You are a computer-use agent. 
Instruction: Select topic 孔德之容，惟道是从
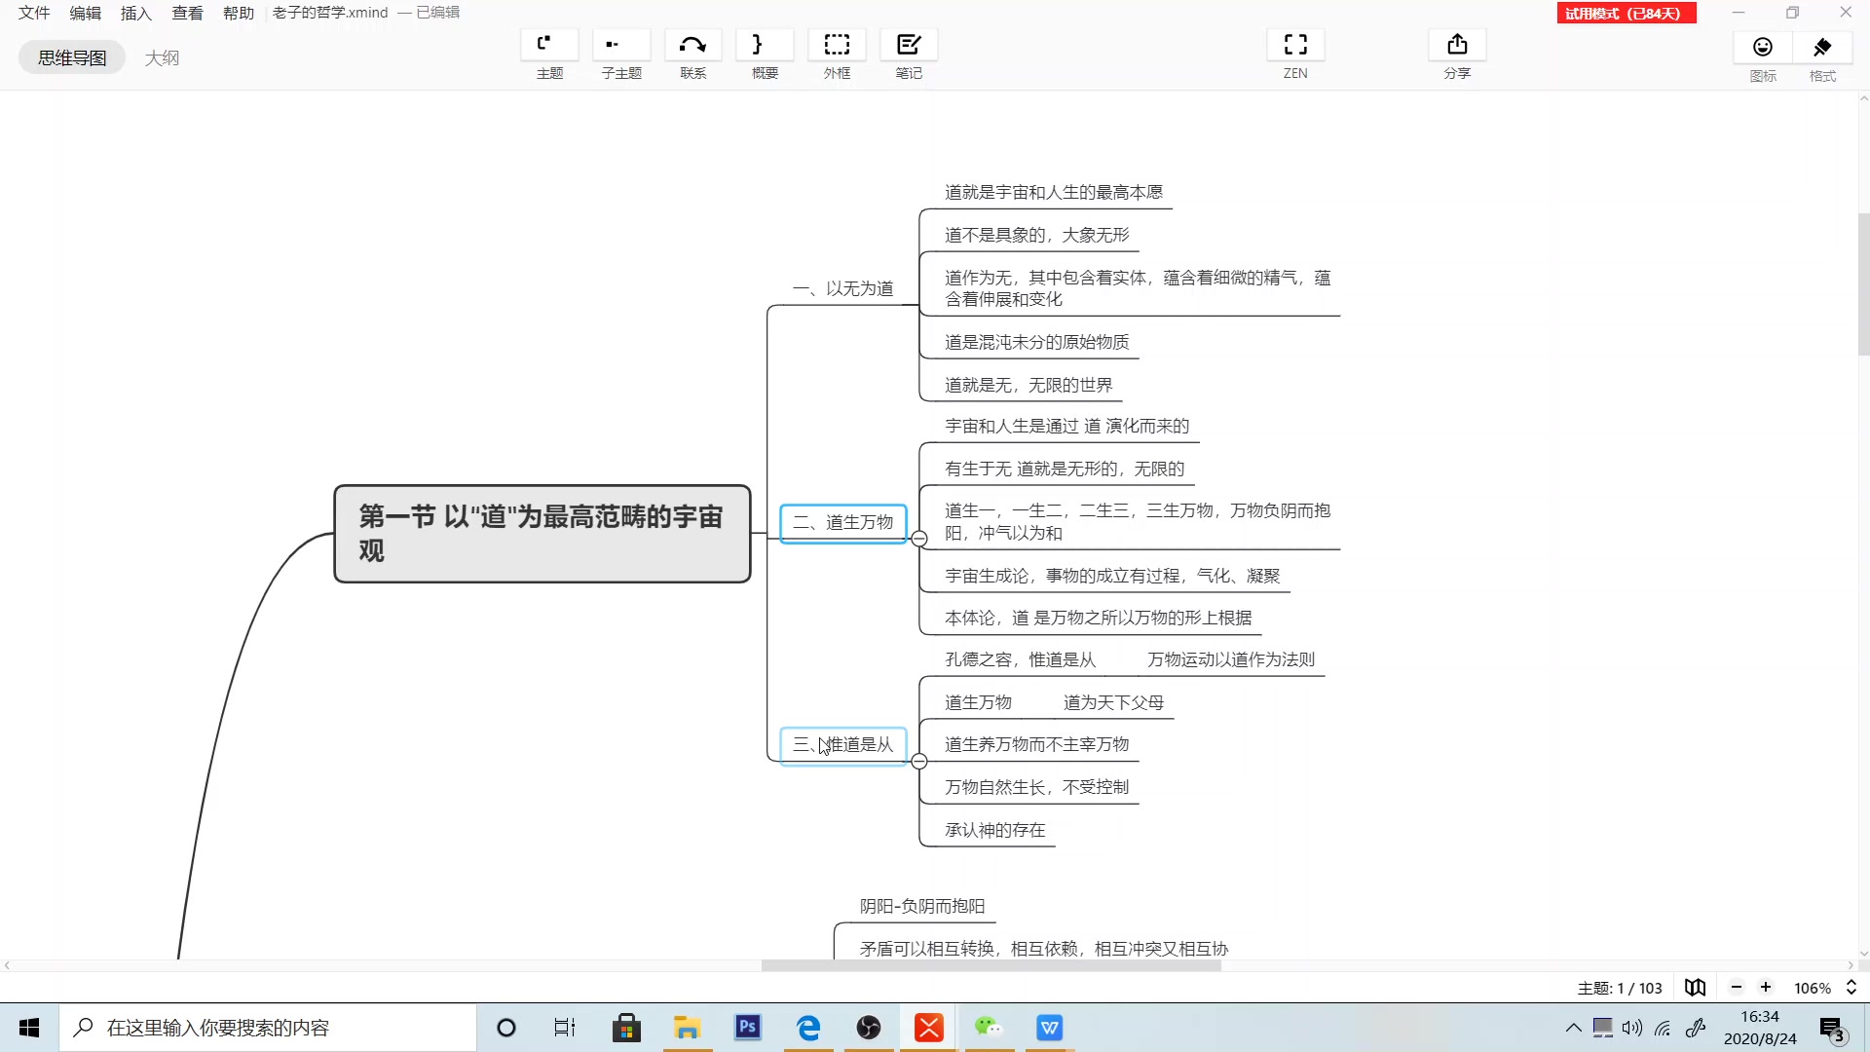click(x=1021, y=659)
